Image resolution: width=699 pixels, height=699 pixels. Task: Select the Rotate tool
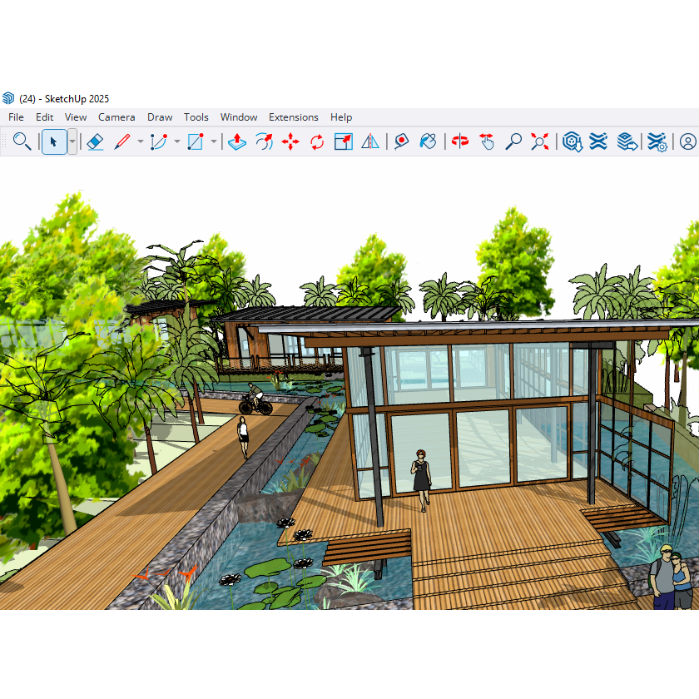(317, 141)
